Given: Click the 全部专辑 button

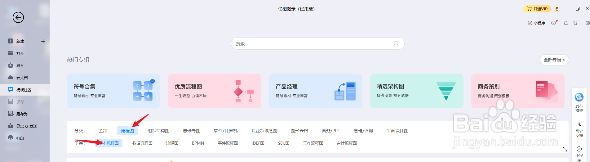Looking at the screenshot, I should (x=554, y=60).
